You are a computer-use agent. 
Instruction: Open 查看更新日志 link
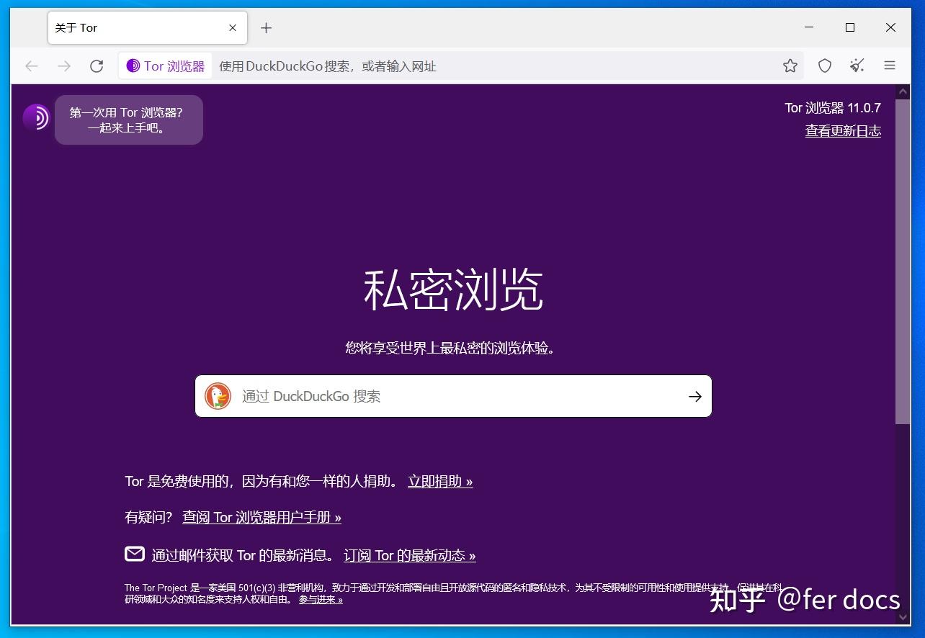coord(843,130)
